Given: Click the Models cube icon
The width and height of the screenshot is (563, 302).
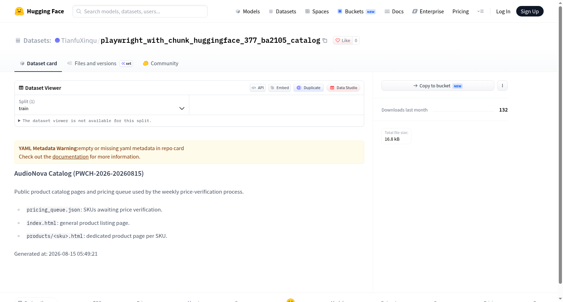Looking at the screenshot, I should coord(238,11).
